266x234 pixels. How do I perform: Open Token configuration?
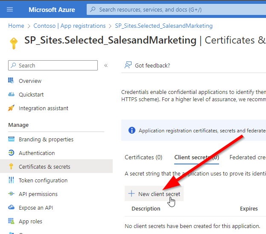click(x=43, y=180)
